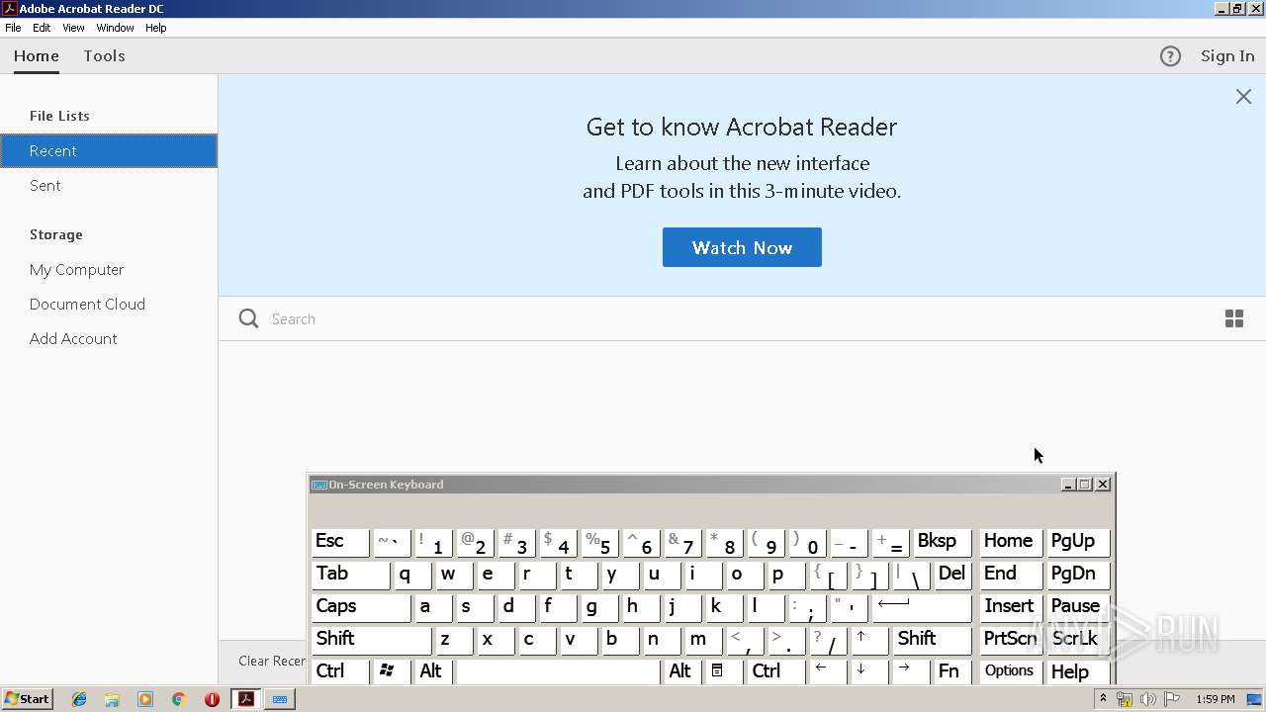Screen dimensions: 1266x712
Task: Click the down arrow key
Action: pos(868,671)
